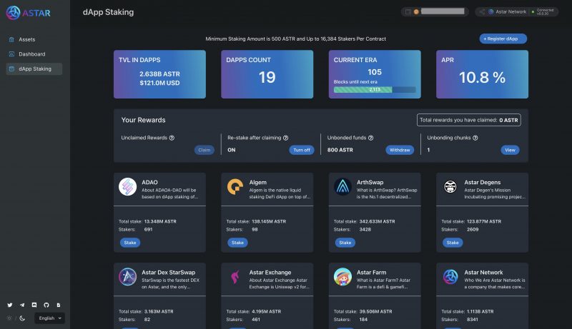Screen dimensions: 572x329
Task: Open the docs icon in sidebar footer
Action: [x=59, y=305]
